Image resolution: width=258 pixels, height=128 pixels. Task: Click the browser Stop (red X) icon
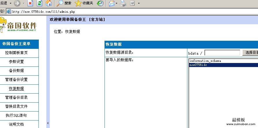pos(30,3)
